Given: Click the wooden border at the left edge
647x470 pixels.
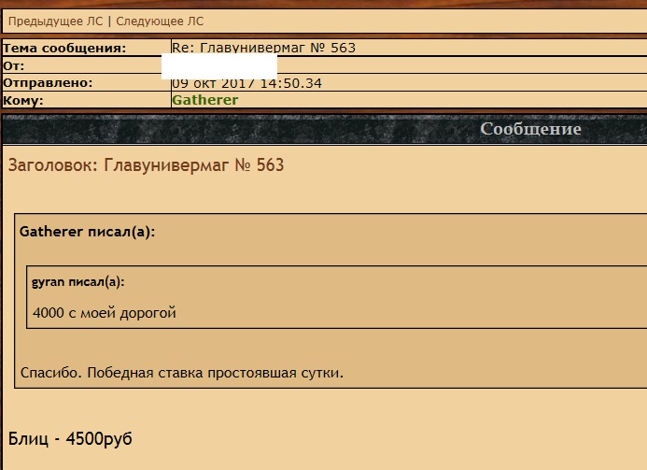Looking at the screenshot, I should point(1,280).
